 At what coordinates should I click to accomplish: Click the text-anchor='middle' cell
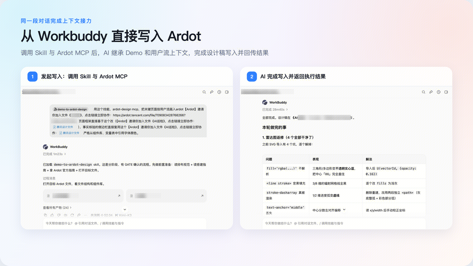[x=285, y=210]
